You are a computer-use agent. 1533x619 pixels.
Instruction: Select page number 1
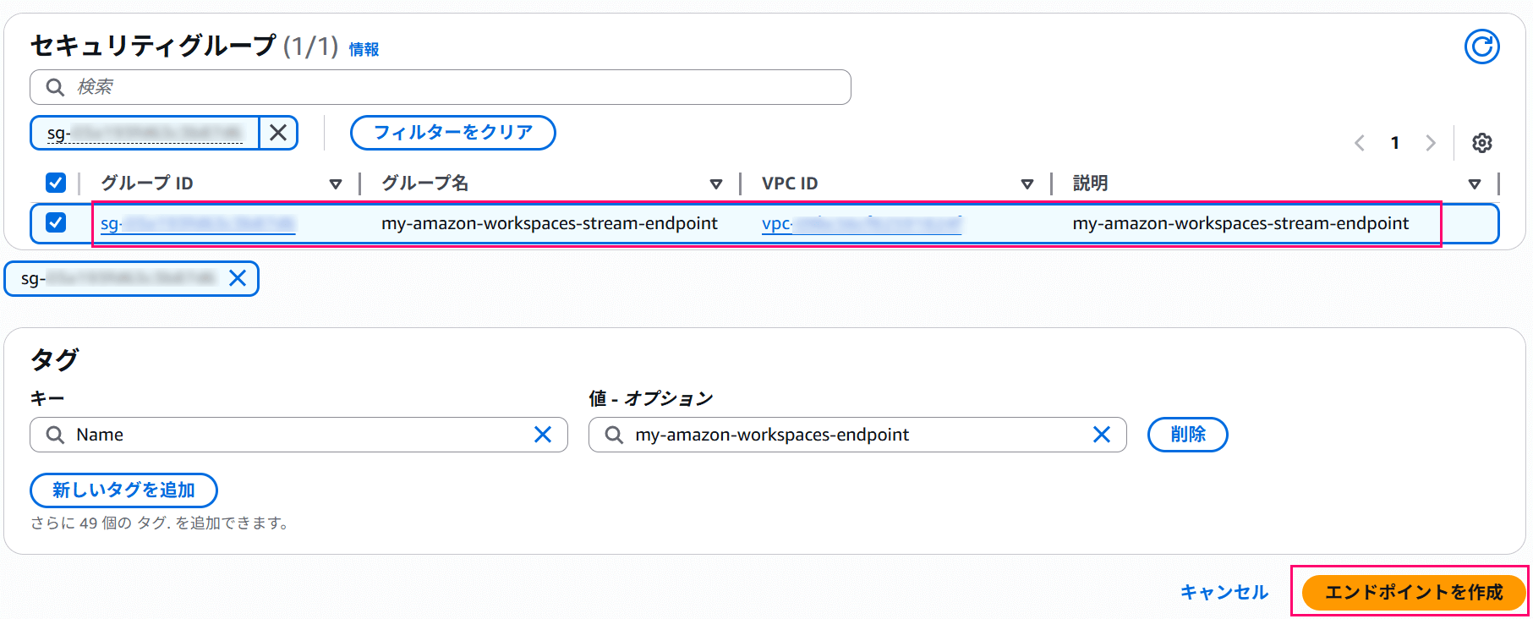tap(1395, 143)
